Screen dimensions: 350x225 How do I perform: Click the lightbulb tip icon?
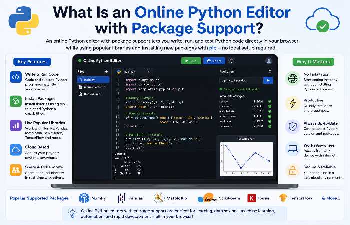(72, 213)
